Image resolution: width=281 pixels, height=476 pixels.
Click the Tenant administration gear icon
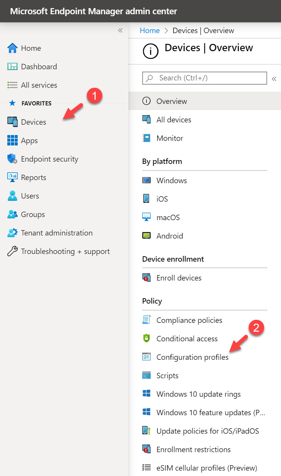tap(13, 233)
